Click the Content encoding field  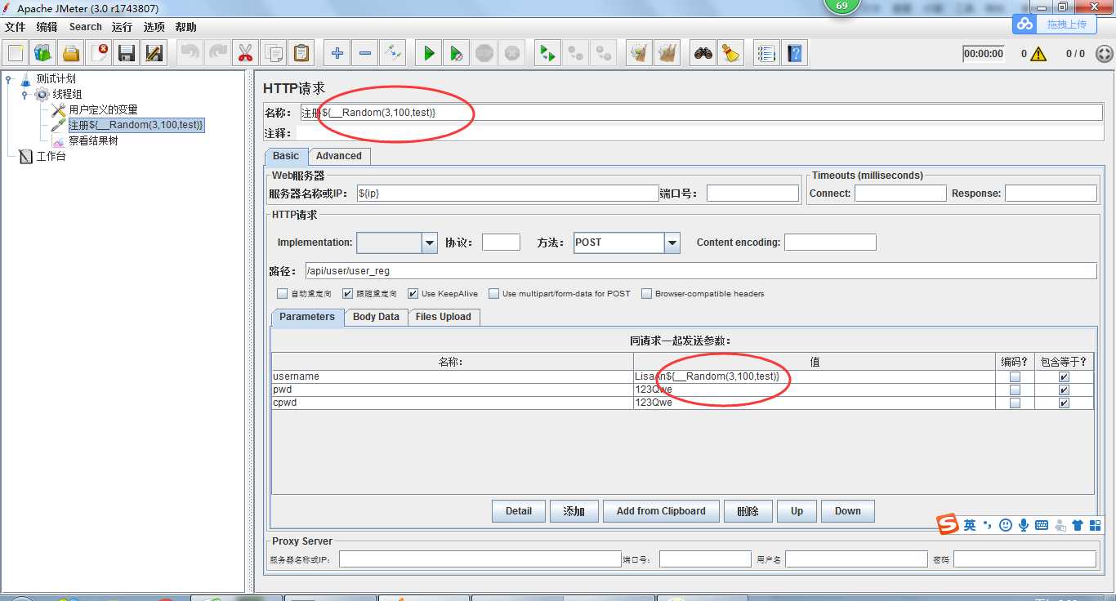(830, 243)
